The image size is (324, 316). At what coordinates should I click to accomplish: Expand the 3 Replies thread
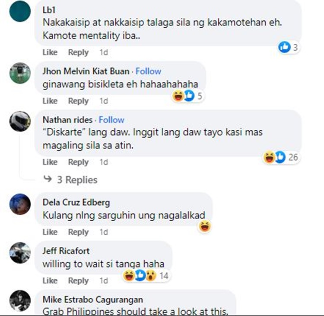pos(70,180)
